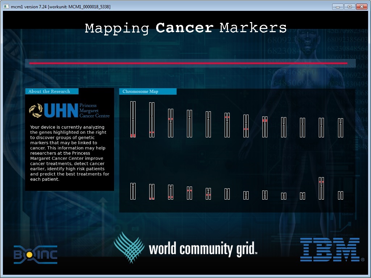
Task: Select the sixth top-row chromosome with a red top marker
Action: [227, 125]
